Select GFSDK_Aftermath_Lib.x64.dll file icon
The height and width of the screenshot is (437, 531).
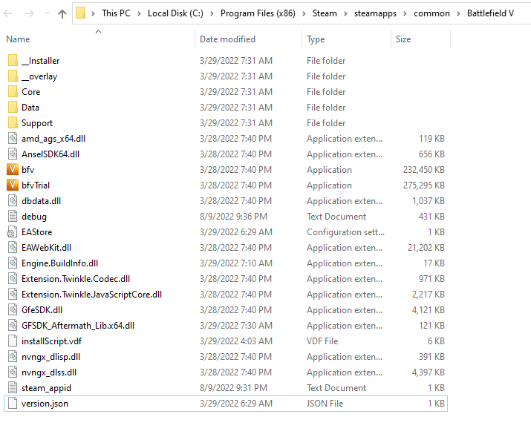pos(13,325)
